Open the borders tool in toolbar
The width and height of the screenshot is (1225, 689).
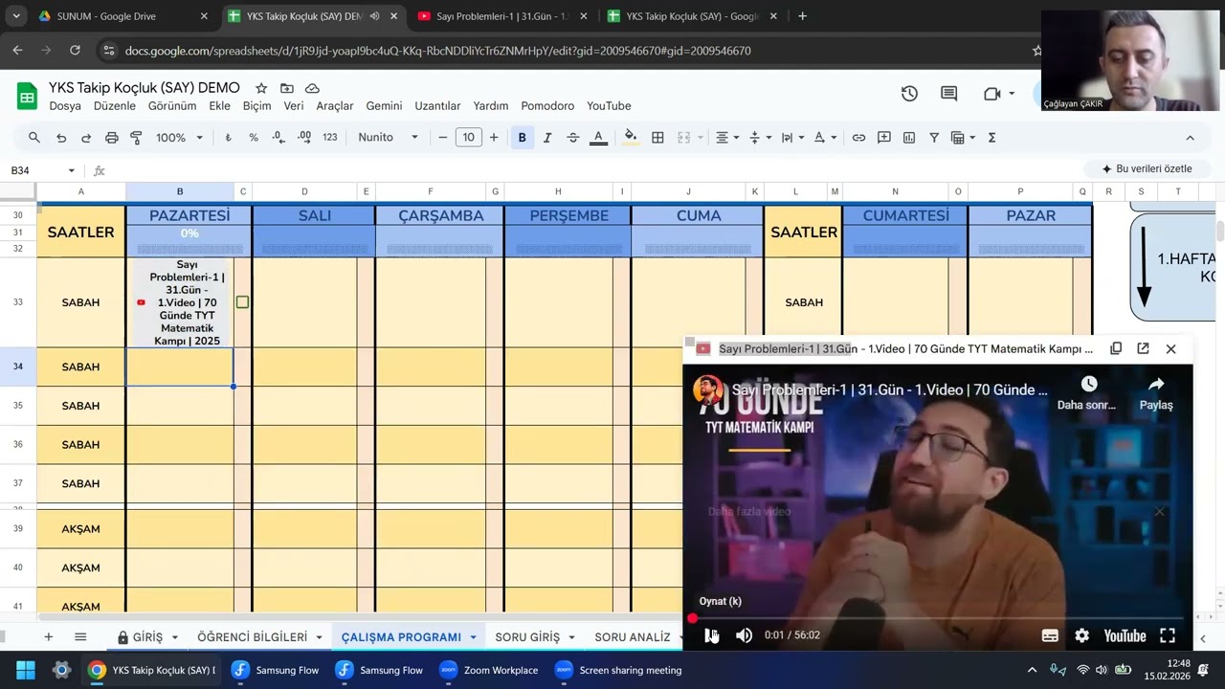(657, 138)
